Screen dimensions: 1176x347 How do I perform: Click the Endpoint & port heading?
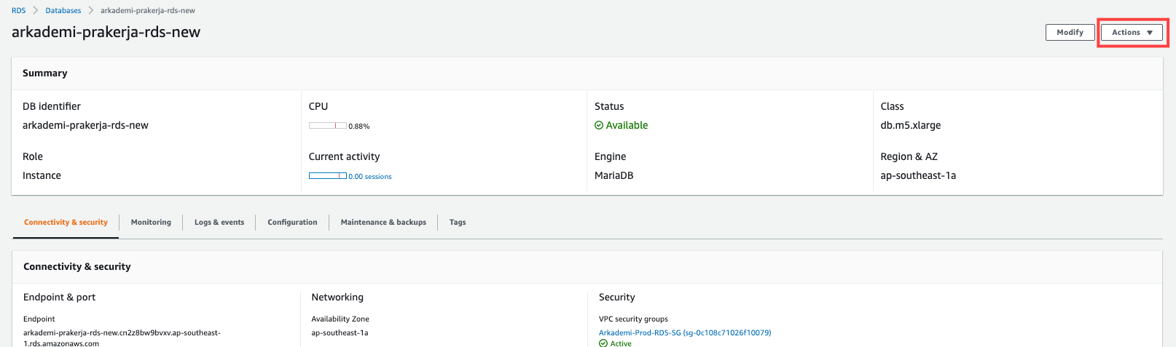pyautogui.click(x=59, y=297)
